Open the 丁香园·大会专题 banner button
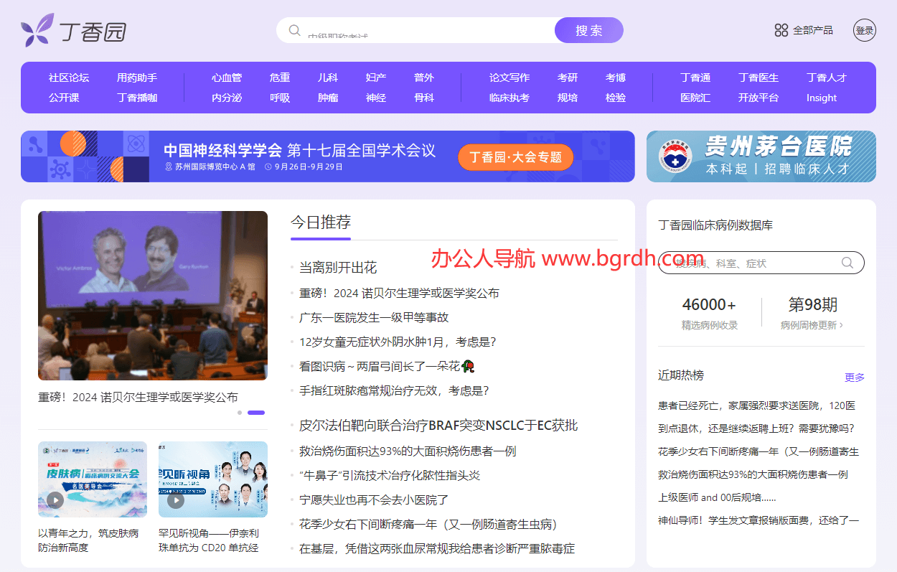Image resolution: width=897 pixels, height=572 pixels. 515,156
